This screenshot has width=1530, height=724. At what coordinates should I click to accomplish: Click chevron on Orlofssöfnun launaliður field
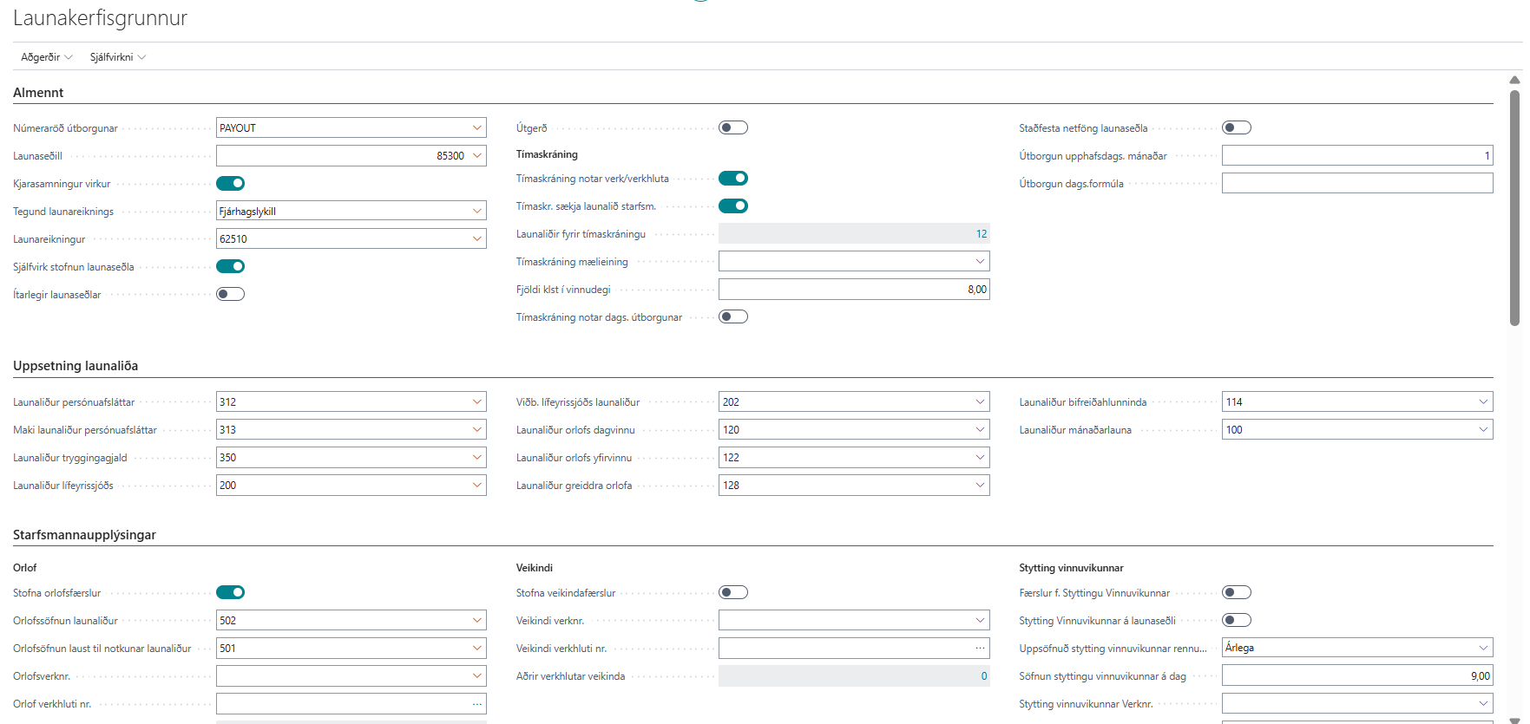tap(476, 621)
